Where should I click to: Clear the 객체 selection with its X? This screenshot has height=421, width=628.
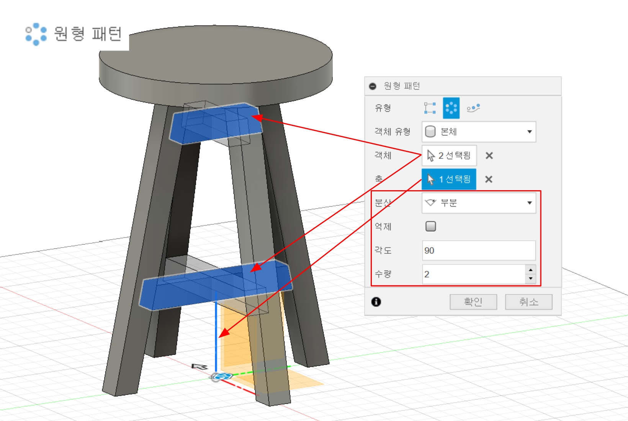pyautogui.click(x=489, y=155)
